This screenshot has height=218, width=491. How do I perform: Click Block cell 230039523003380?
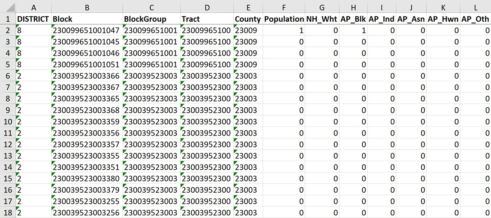tap(87, 178)
